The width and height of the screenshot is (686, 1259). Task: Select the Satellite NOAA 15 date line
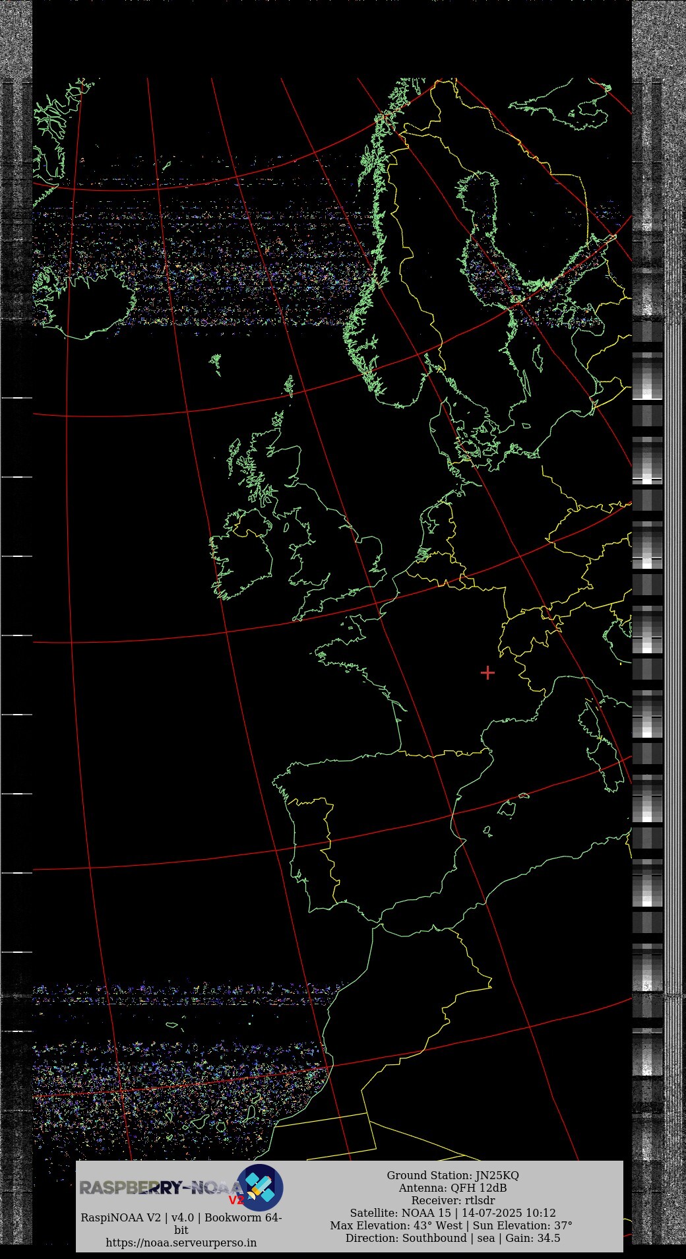[452, 1213]
